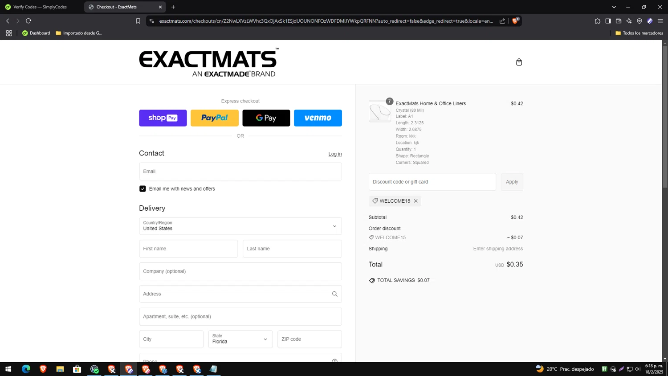
Task: Open the apps grid icon in bookmarks bar
Action: [9, 33]
